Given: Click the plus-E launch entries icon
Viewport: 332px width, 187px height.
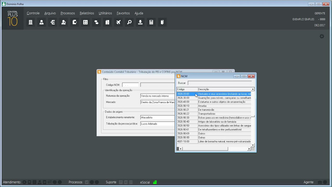Looking at the screenshot, I should pyautogui.click(x=53, y=22).
